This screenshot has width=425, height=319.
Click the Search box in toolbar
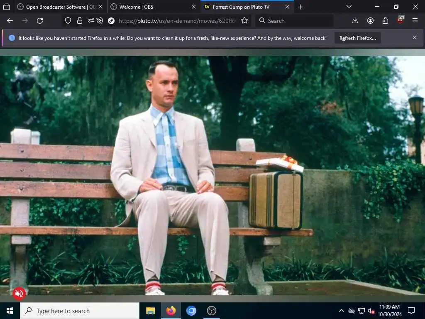[x=294, y=21]
